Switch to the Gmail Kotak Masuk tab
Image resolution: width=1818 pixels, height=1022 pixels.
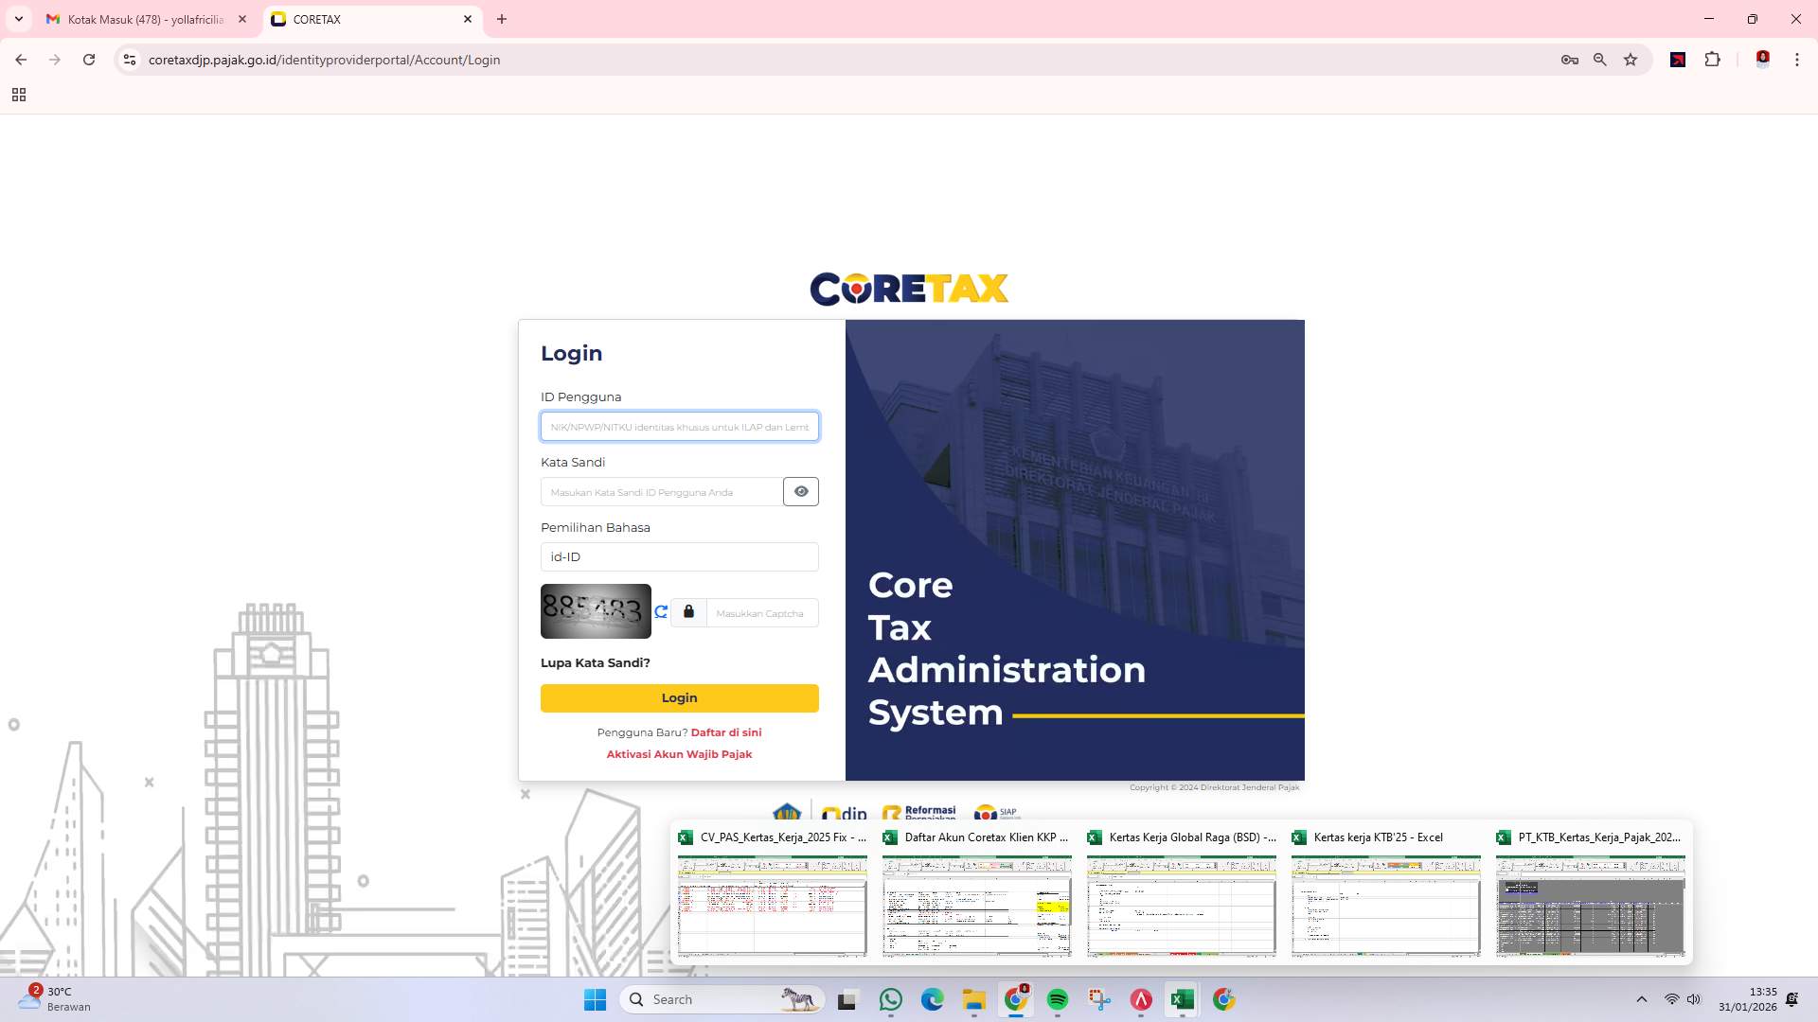[137, 19]
